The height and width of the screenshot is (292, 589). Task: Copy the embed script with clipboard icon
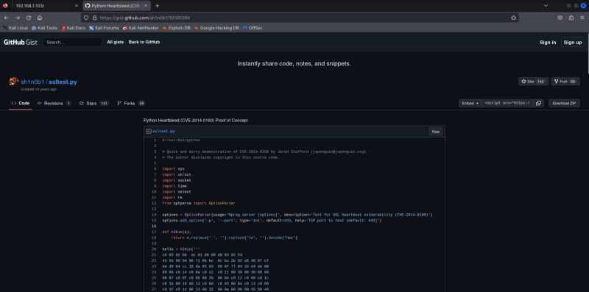[x=538, y=103]
